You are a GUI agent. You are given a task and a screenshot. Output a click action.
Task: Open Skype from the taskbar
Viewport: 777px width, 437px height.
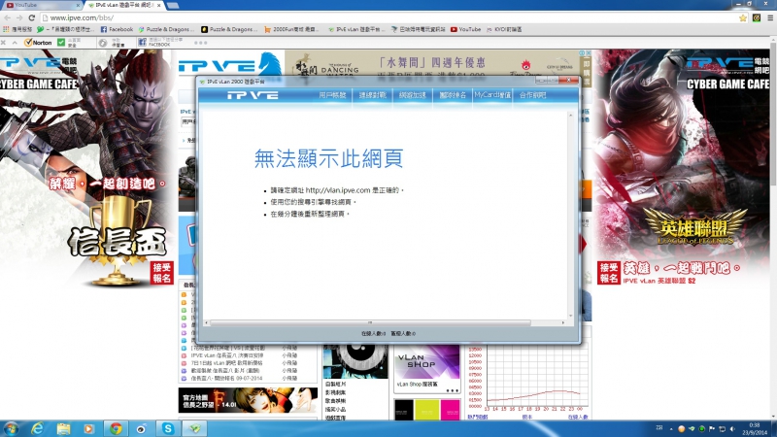pos(168,428)
